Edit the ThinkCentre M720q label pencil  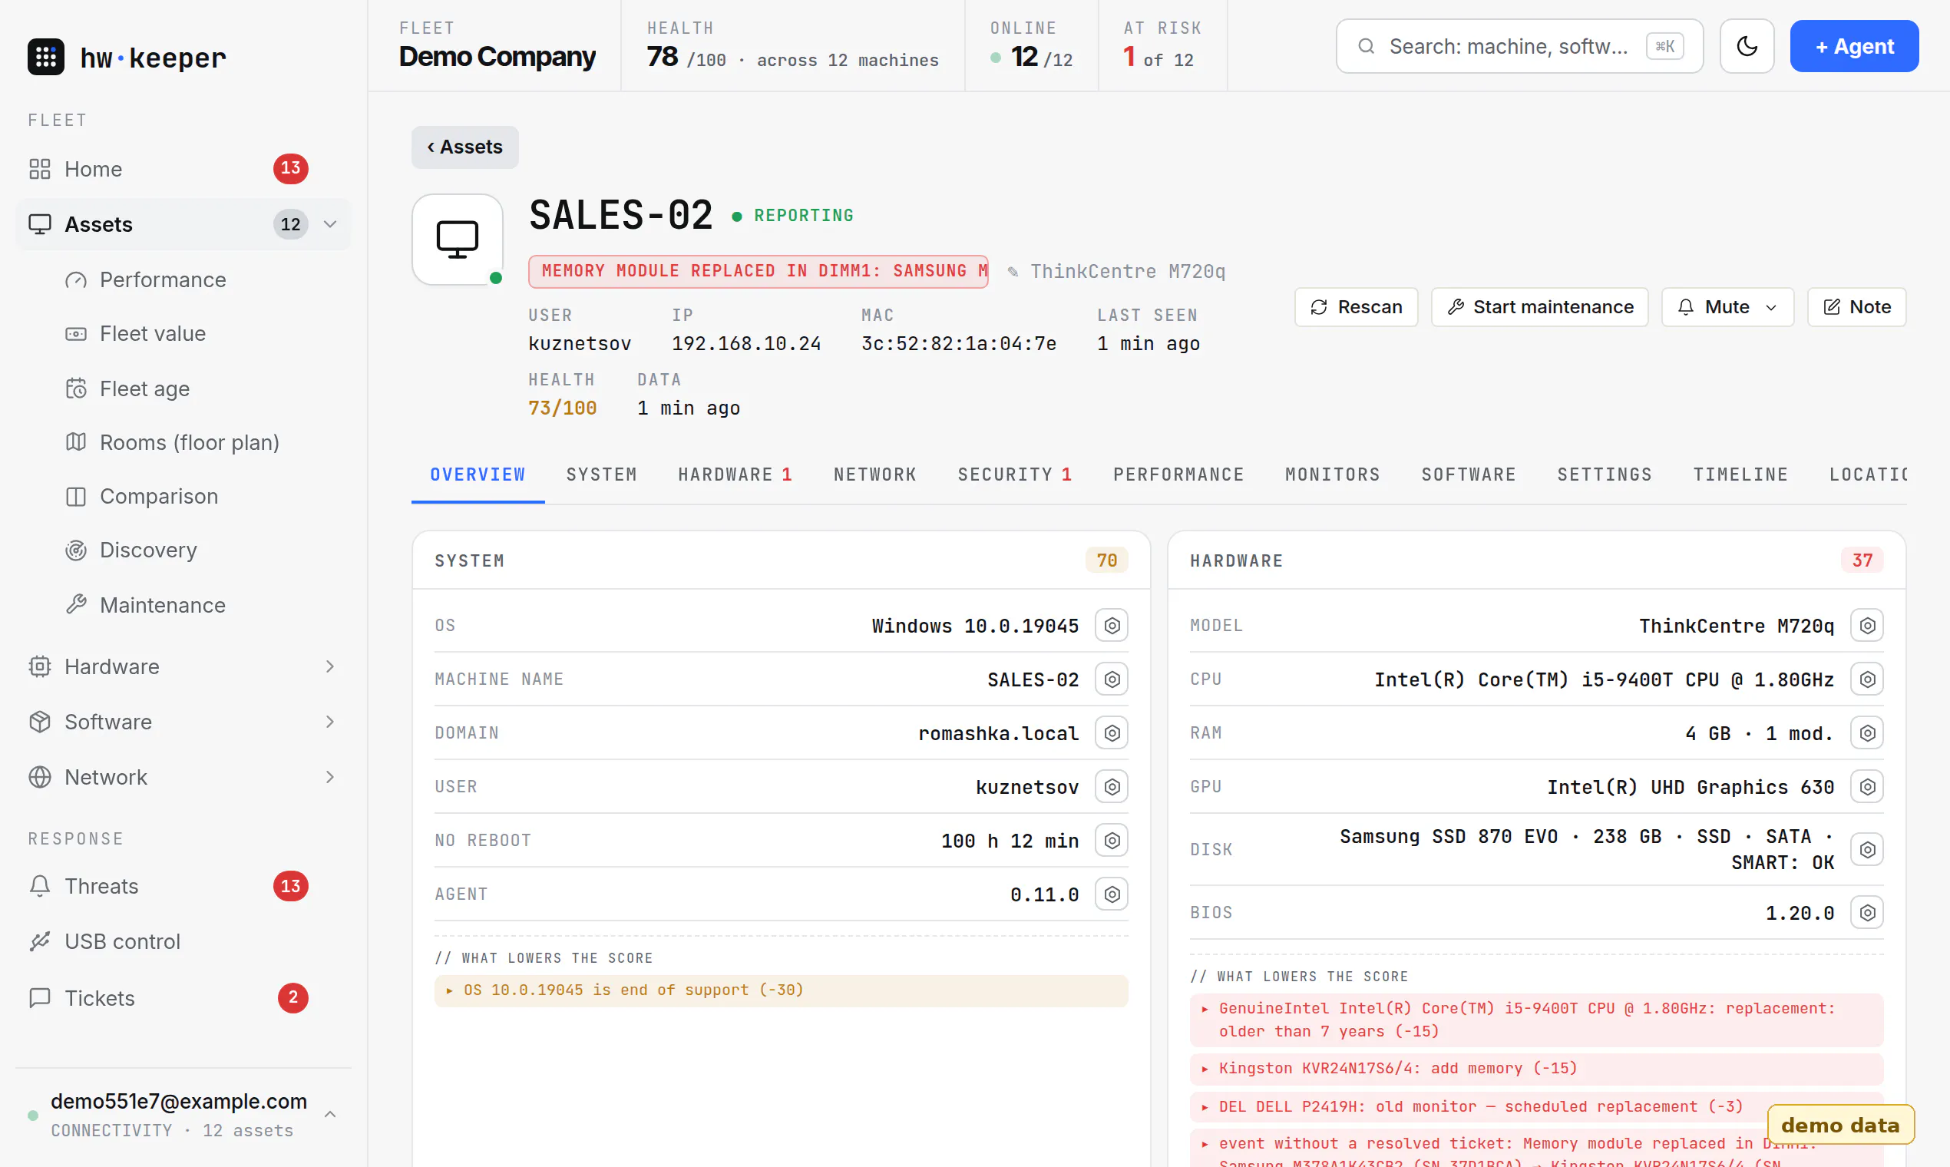[1013, 271]
